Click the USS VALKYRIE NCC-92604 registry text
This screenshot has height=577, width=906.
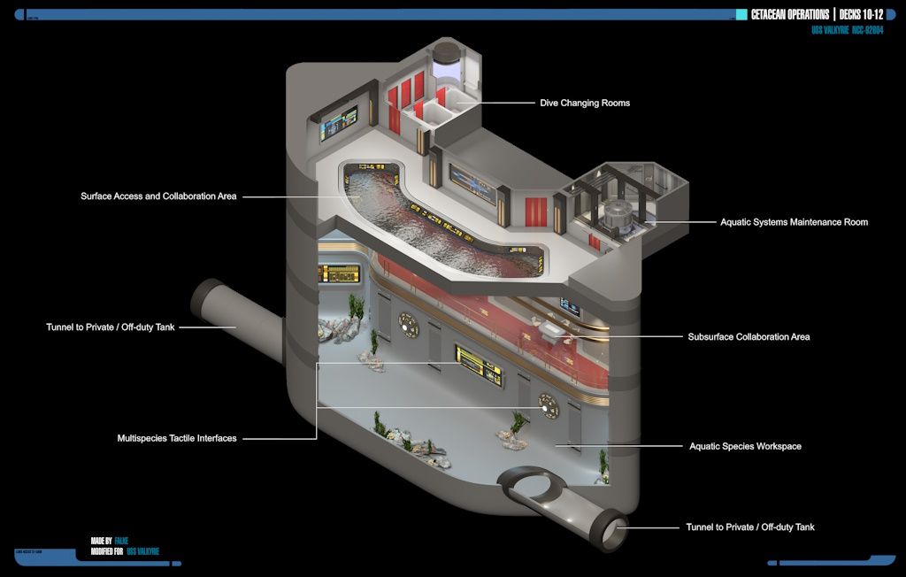[847, 30]
